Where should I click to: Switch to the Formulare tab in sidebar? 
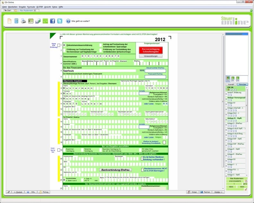click(x=242, y=84)
